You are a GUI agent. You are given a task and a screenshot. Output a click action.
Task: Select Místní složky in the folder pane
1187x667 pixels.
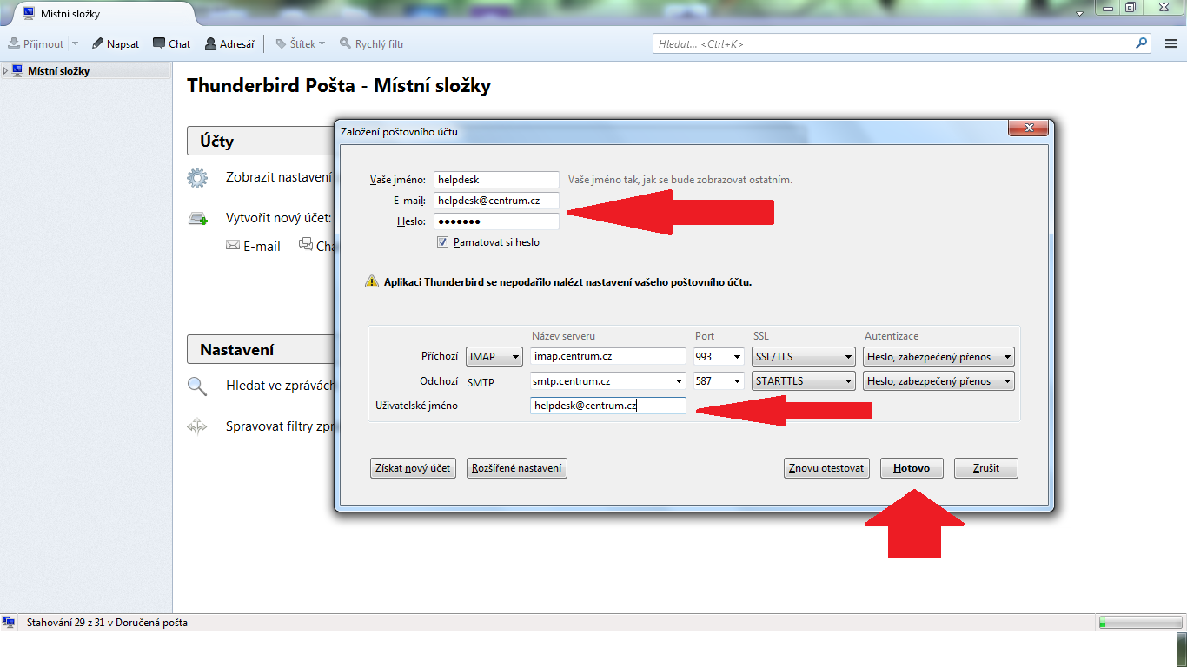click(58, 71)
